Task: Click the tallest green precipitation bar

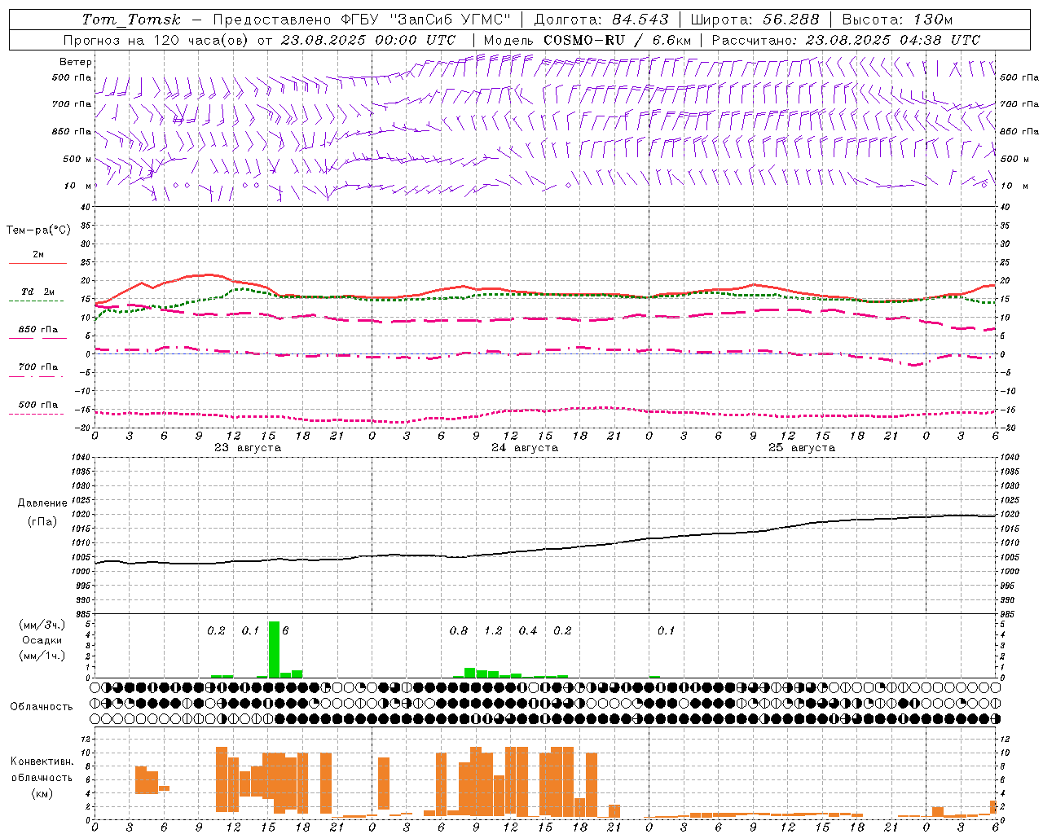Action: 274,649
